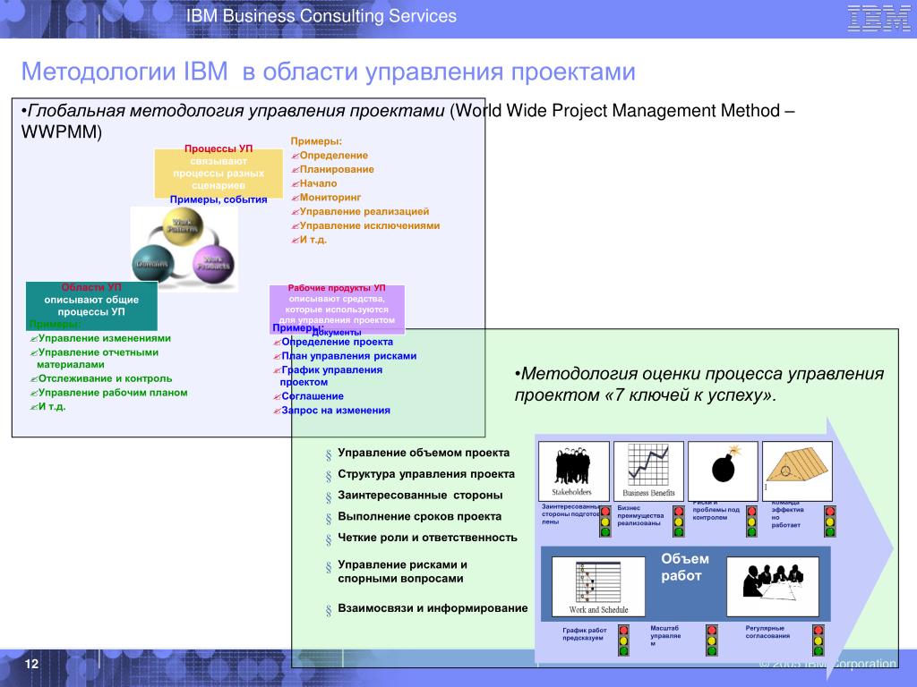Click the 'Объем работ' label
917x687 pixels.
(x=685, y=567)
